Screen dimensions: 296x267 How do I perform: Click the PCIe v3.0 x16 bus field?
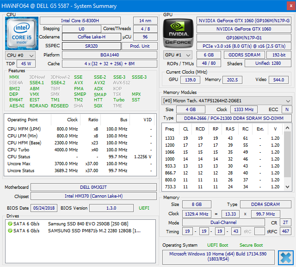pyautogui.click(x=244, y=46)
